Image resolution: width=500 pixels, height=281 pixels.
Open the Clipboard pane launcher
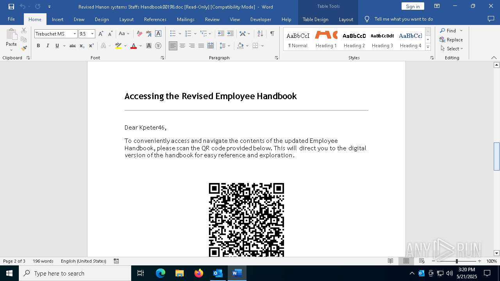pyautogui.click(x=28, y=58)
